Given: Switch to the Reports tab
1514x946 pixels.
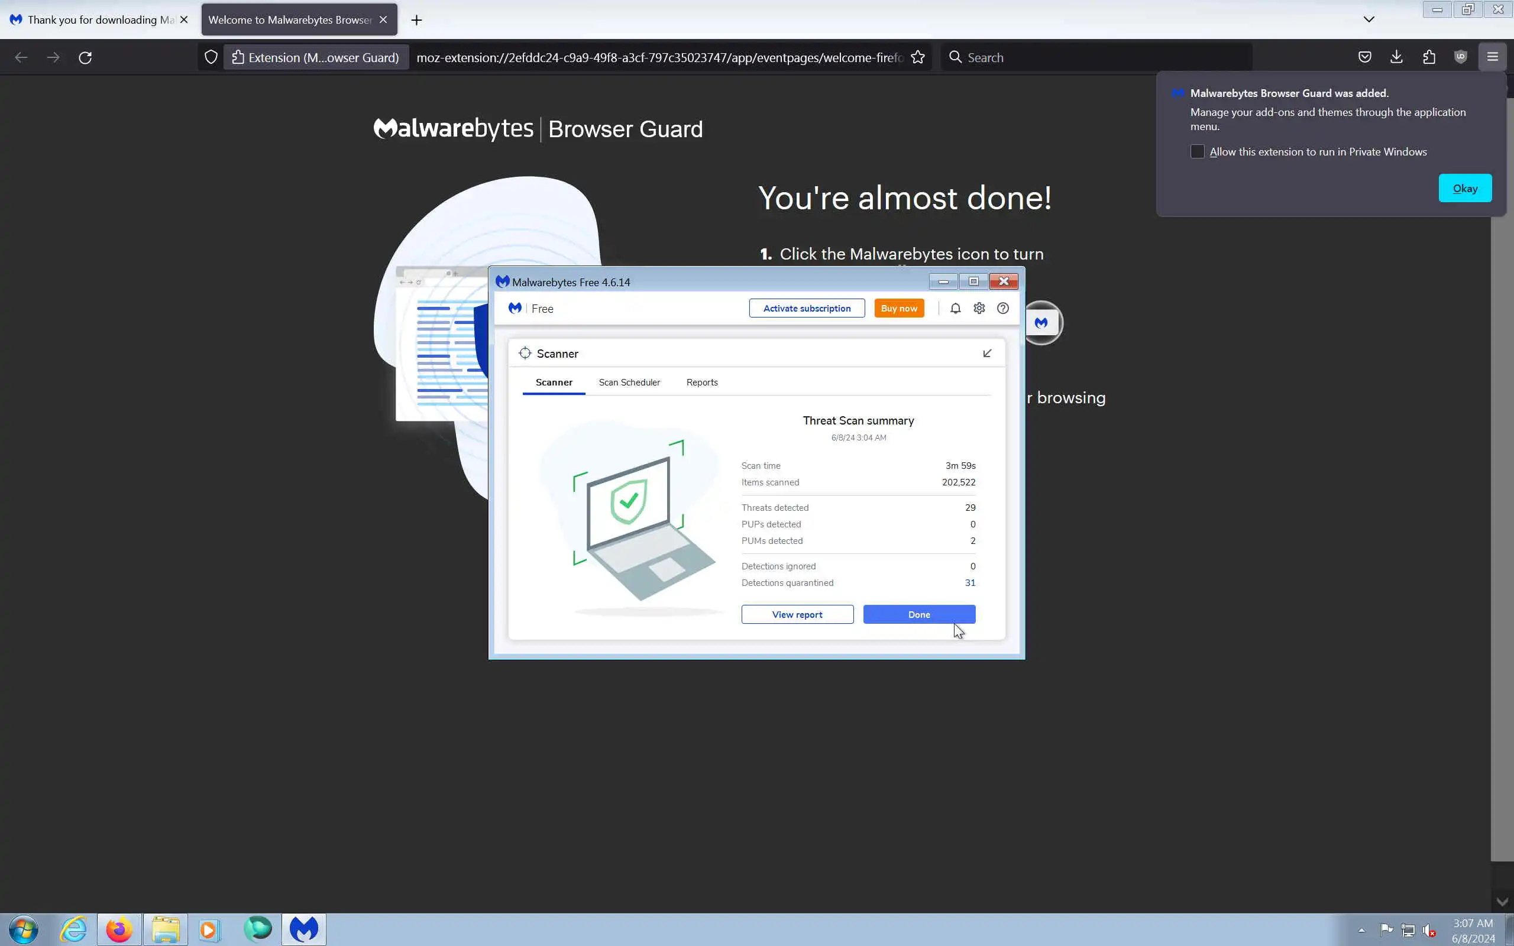Looking at the screenshot, I should tap(702, 383).
